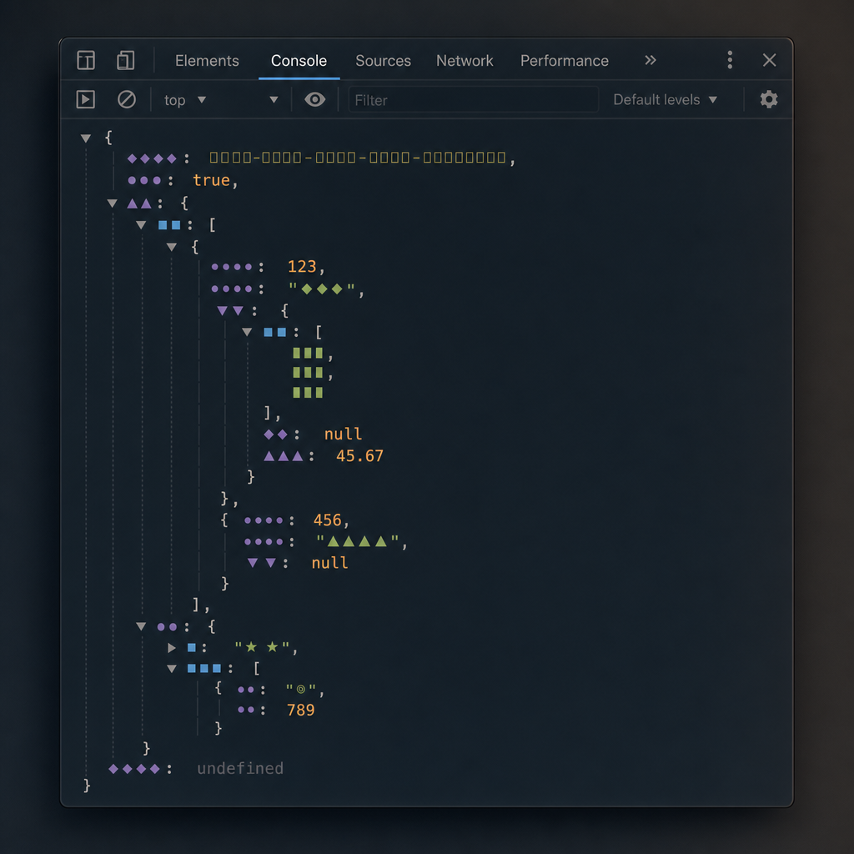Image resolution: width=854 pixels, height=854 pixels.
Task: Open Console settings gear
Action: point(768,100)
